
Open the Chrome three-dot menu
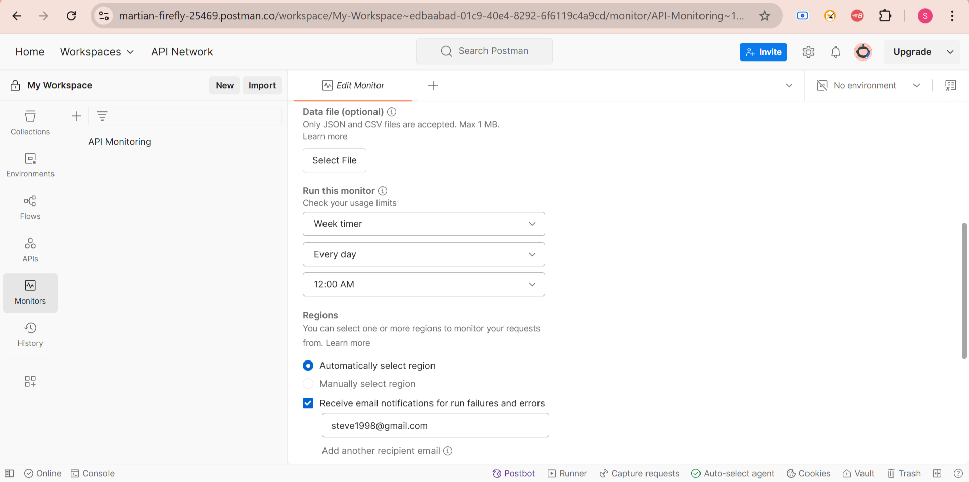(x=952, y=16)
